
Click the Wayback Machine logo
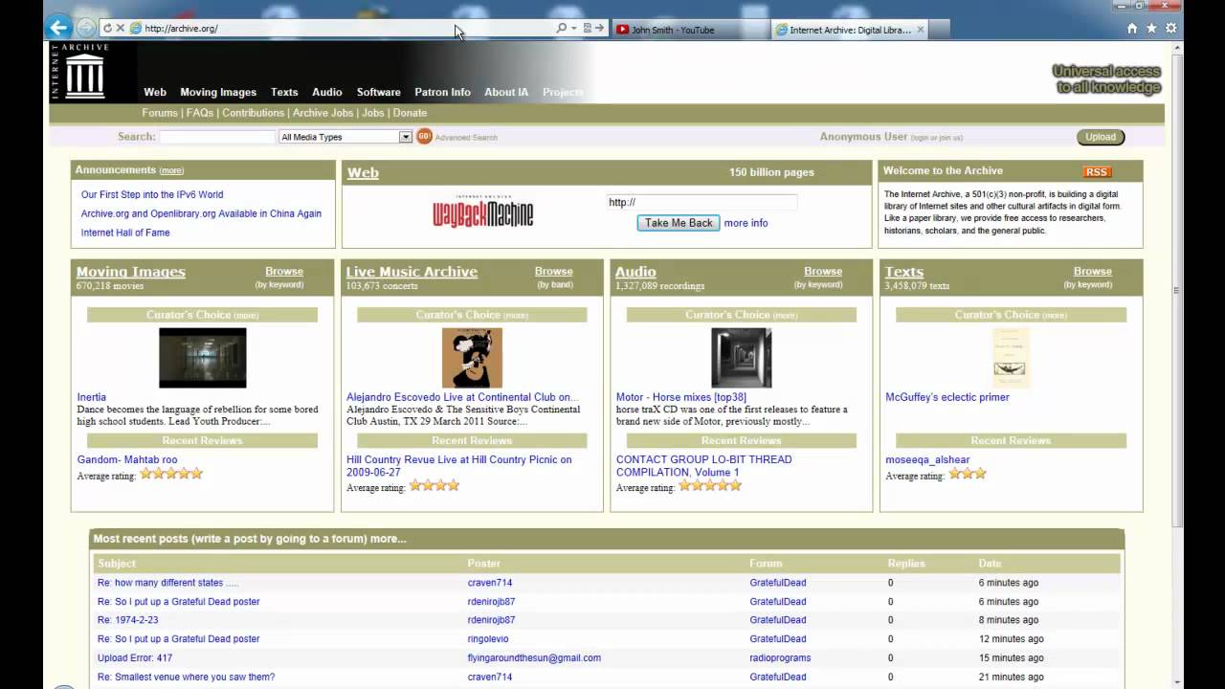tap(482, 211)
